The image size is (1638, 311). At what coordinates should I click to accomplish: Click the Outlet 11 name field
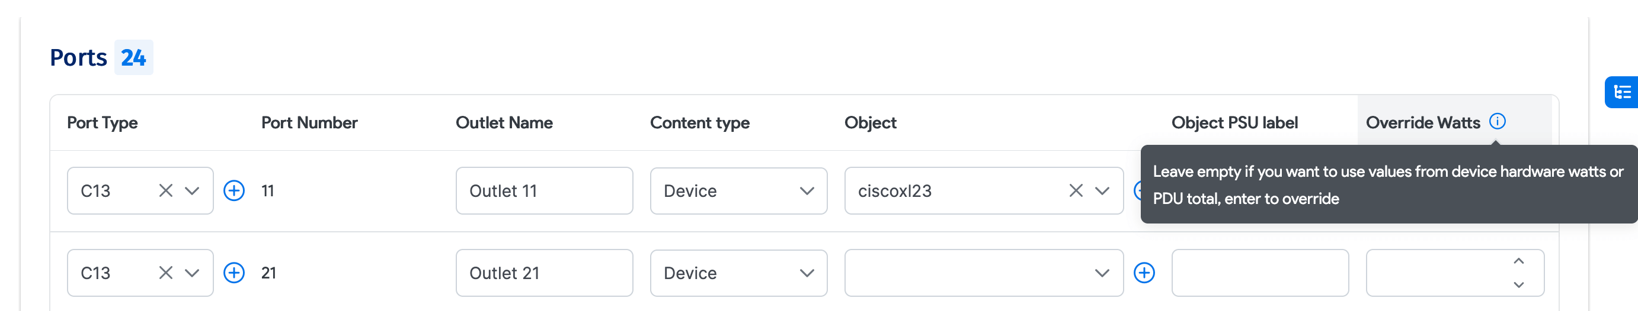click(543, 191)
